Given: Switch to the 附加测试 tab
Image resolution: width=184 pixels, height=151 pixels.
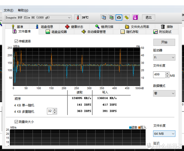Looking at the screenshot, I should pyautogui.click(x=162, y=32).
